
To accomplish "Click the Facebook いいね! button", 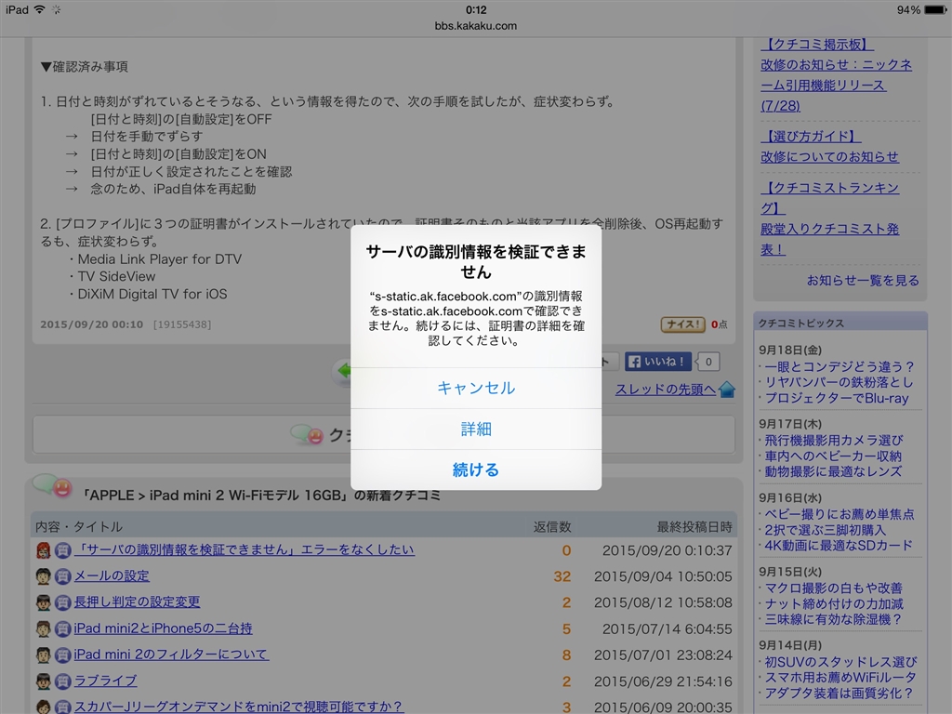I will click(659, 362).
